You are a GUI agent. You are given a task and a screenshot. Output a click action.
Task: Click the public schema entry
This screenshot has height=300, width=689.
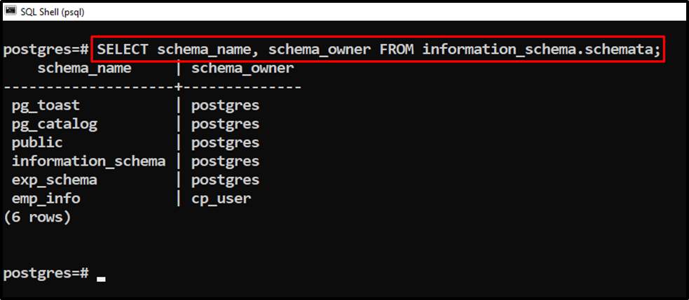pos(37,143)
